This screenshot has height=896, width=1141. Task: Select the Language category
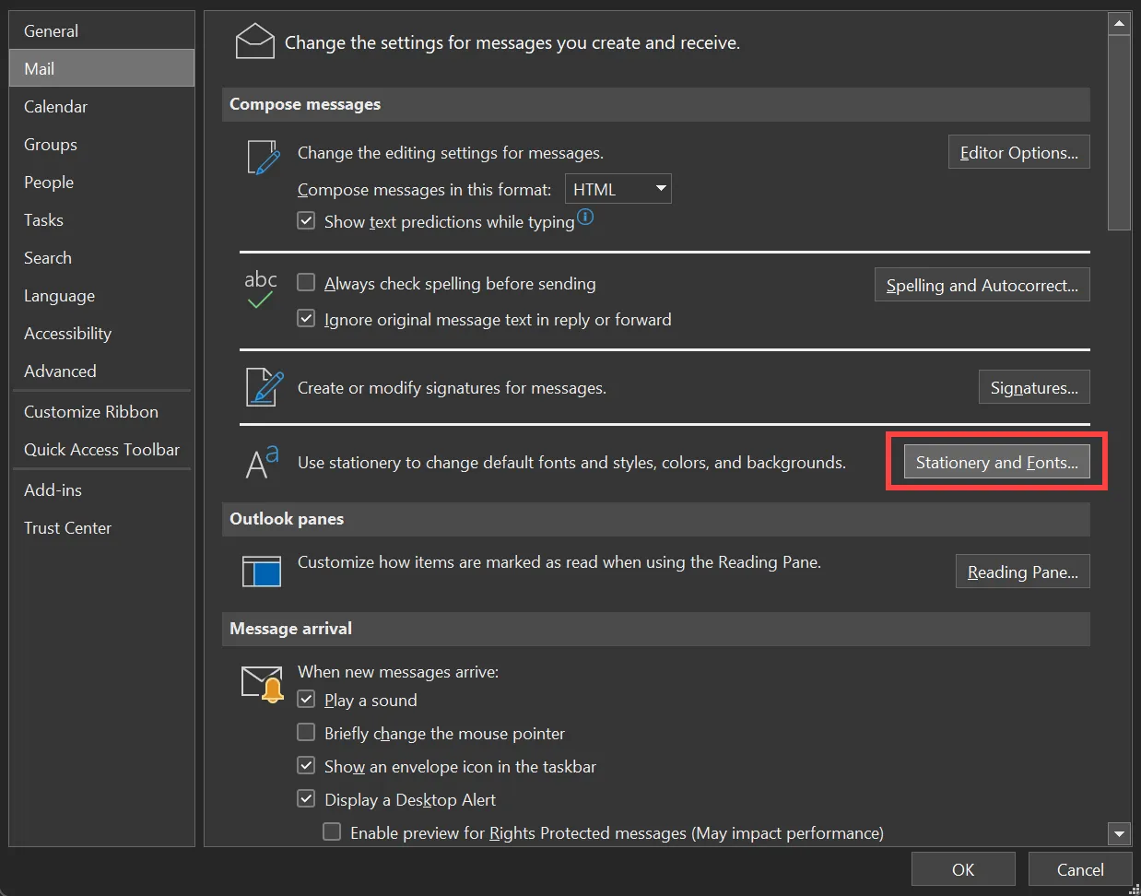tap(101, 295)
